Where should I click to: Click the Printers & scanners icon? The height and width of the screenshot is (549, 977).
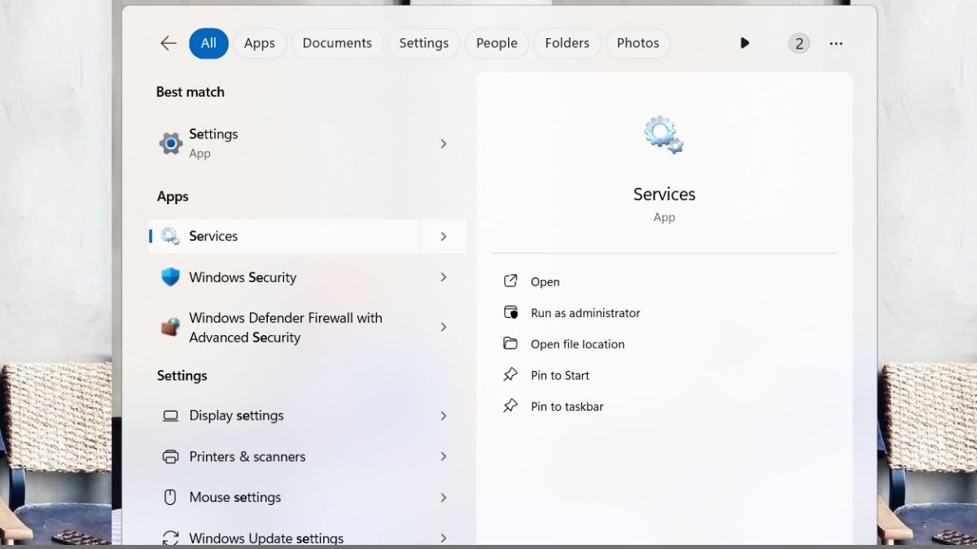[170, 456]
